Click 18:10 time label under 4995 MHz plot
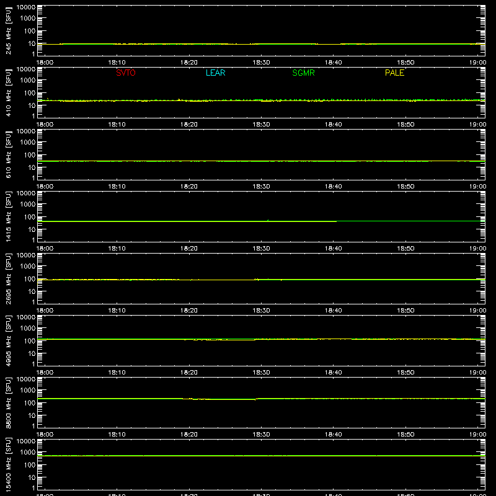 click(x=117, y=373)
